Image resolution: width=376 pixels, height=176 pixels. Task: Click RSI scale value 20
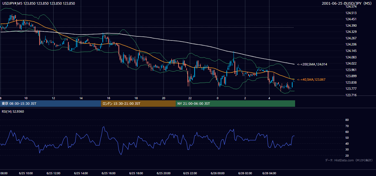(347, 156)
